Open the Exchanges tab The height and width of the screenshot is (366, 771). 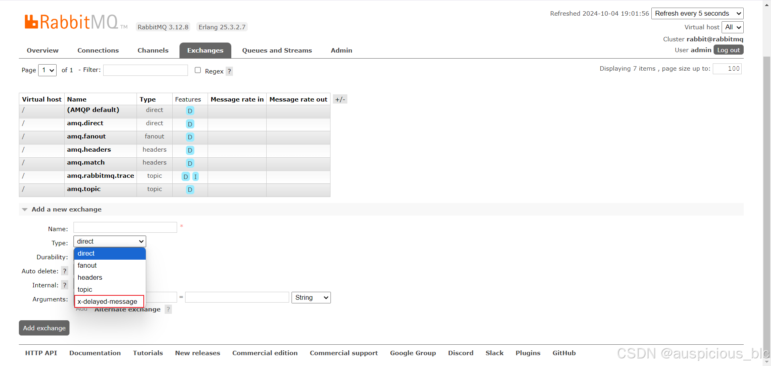tap(205, 50)
